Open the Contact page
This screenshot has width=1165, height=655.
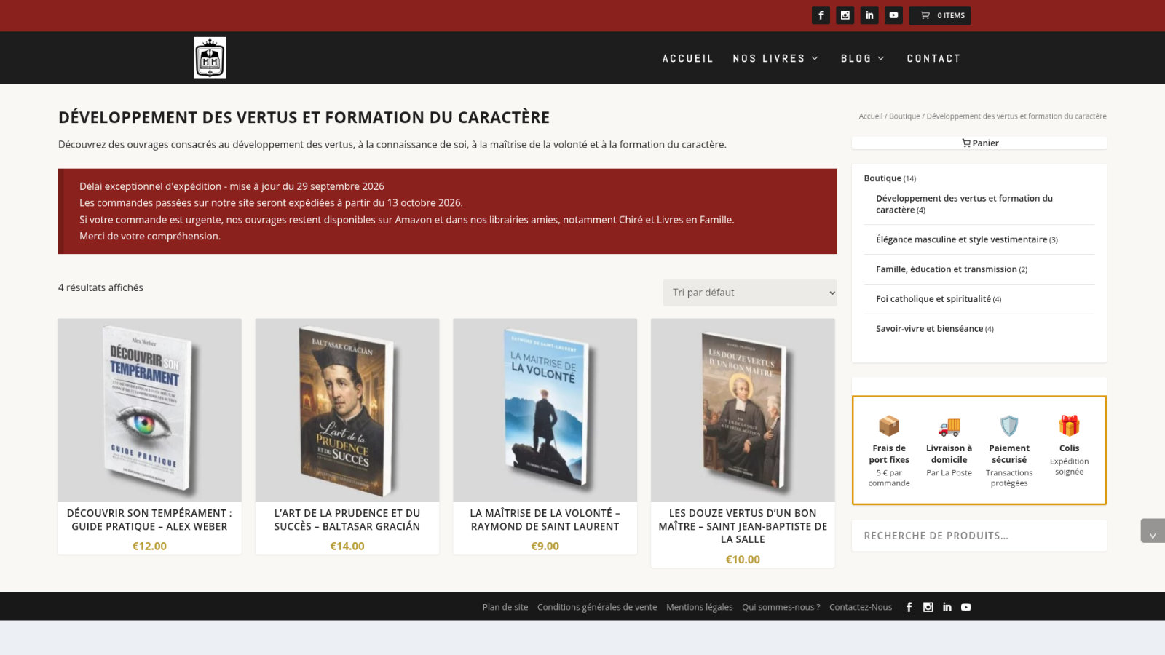(x=933, y=58)
